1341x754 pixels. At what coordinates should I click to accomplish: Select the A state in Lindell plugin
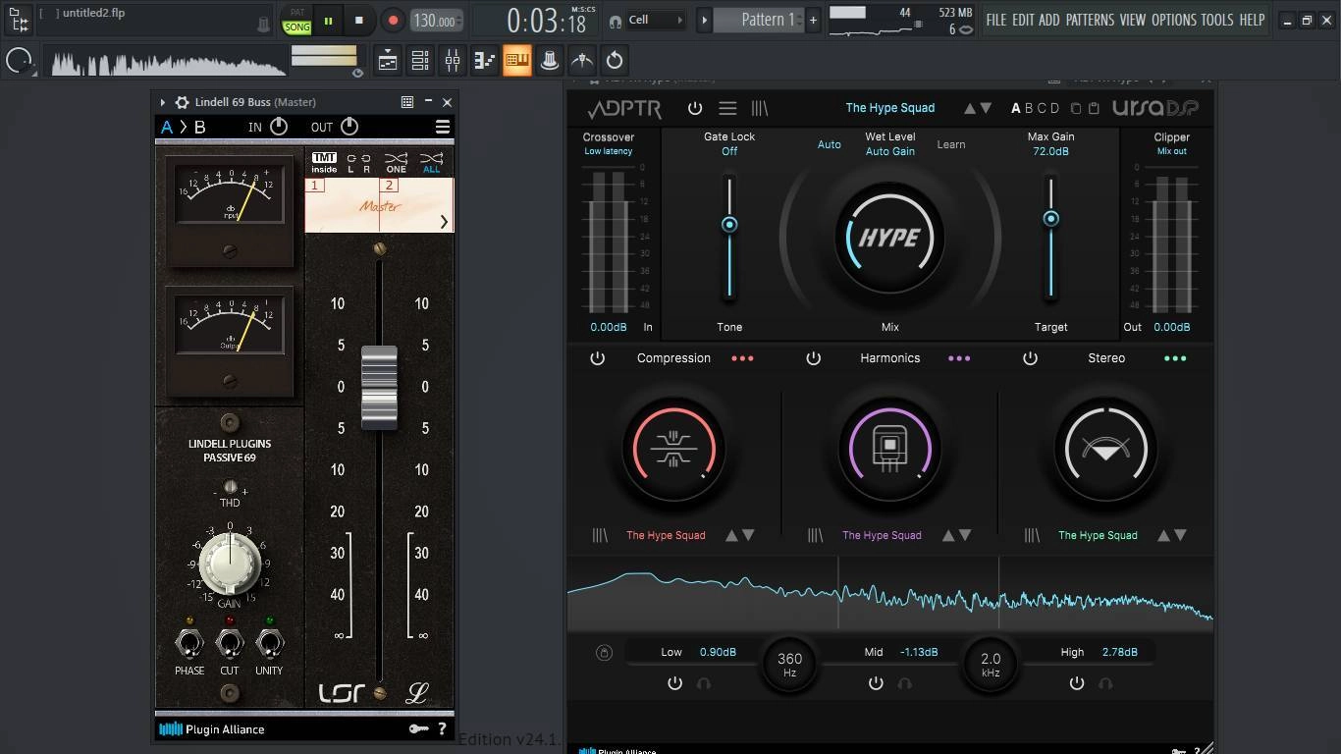pyautogui.click(x=167, y=127)
